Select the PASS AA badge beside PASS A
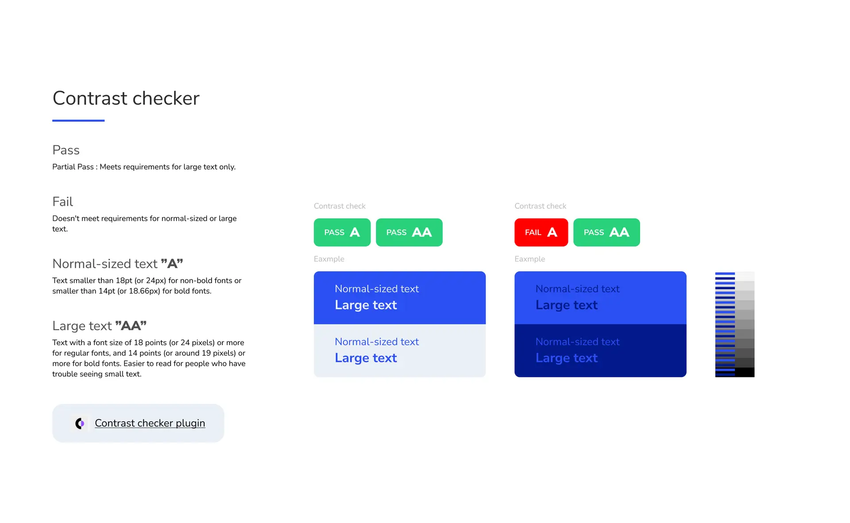Image resolution: width=850 pixels, height=523 pixels. (x=409, y=232)
